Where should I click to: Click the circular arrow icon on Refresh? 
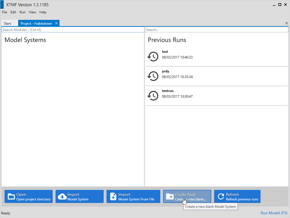tap(221, 196)
